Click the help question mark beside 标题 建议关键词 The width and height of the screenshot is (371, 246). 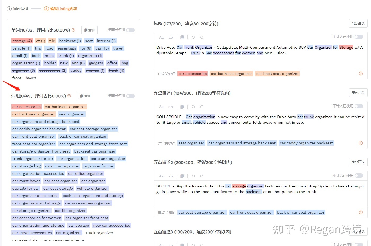pyautogui.click(x=361, y=74)
